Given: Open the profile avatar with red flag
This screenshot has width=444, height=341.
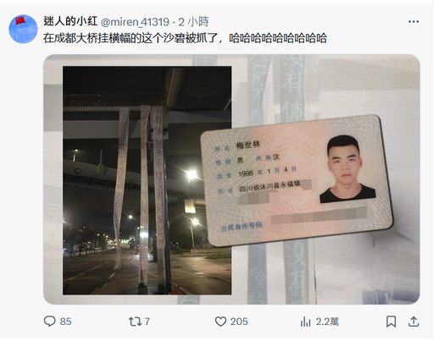Looking at the screenshot, I should pos(23,29).
